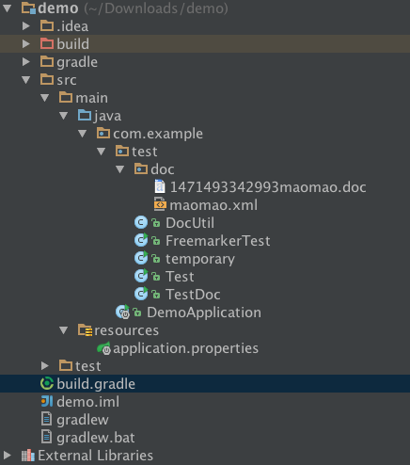
Task: Click the build.gradle Gradle file icon
Action: coord(47,383)
